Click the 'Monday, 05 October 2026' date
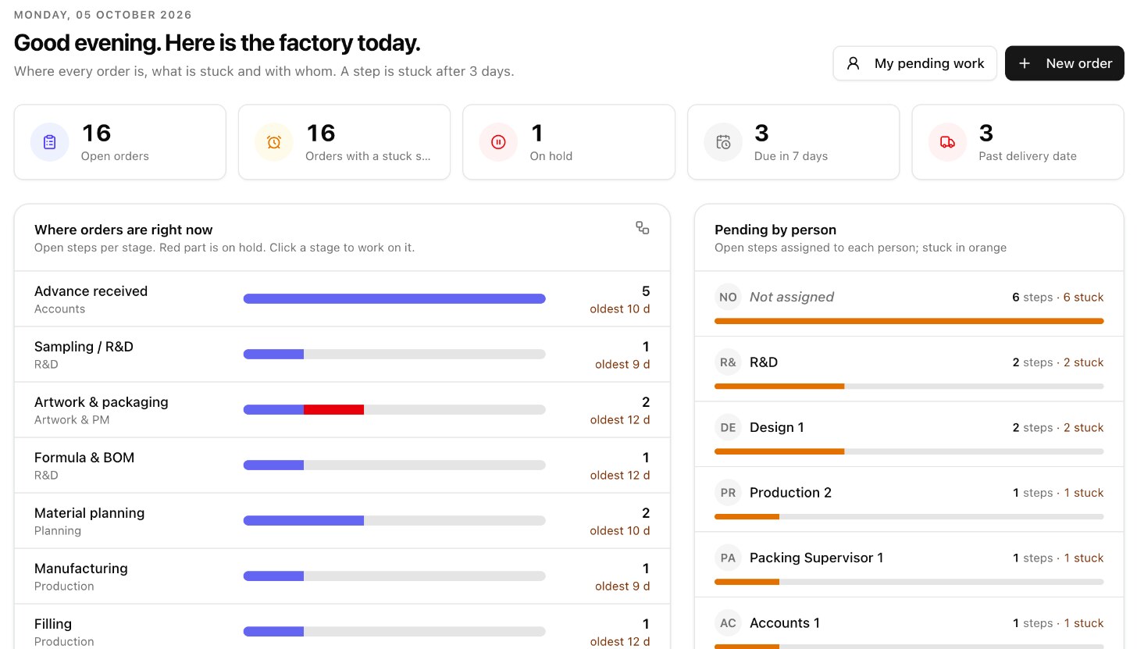Screen dimensions: 1137x649 tap(103, 15)
